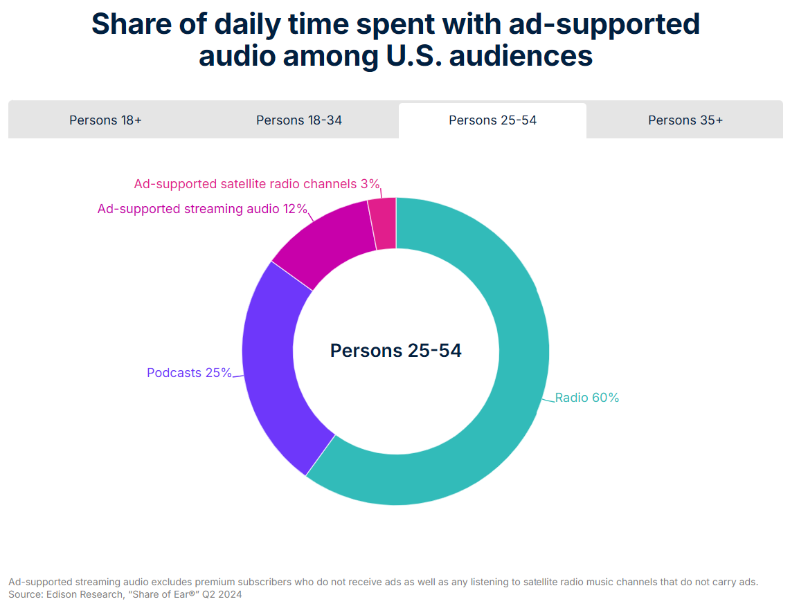The width and height of the screenshot is (808, 606).
Task: Switch to the Persons 35+ tab
Action: coord(685,120)
